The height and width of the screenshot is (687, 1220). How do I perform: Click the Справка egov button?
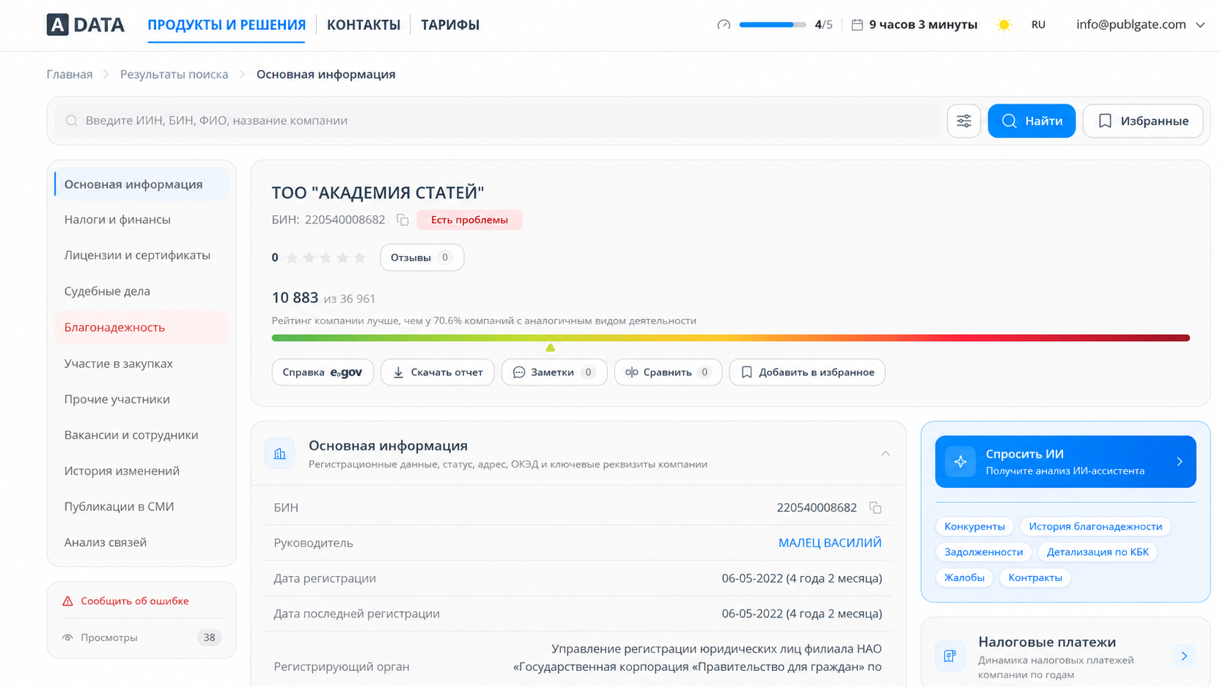pos(323,372)
